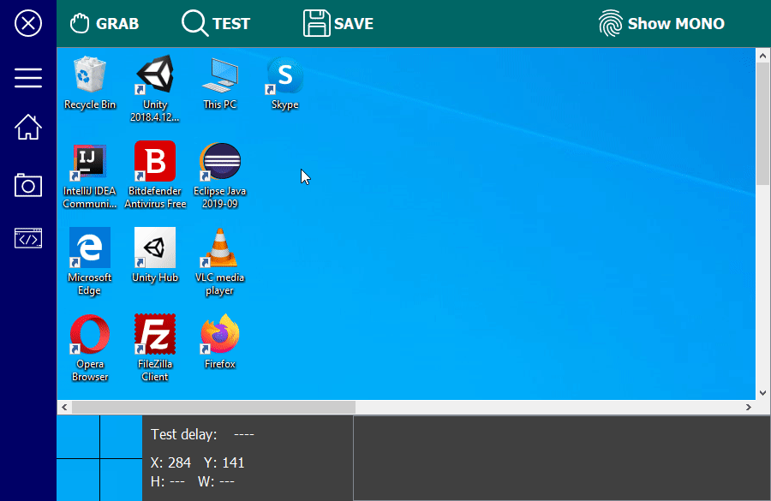Select the Opera Browser desktop icon
Image resolution: width=771 pixels, height=501 pixels.
pos(89,348)
